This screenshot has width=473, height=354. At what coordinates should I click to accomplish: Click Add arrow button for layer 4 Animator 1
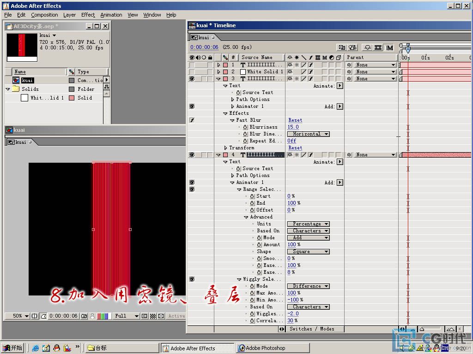pyautogui.click(x=340, y=183)
